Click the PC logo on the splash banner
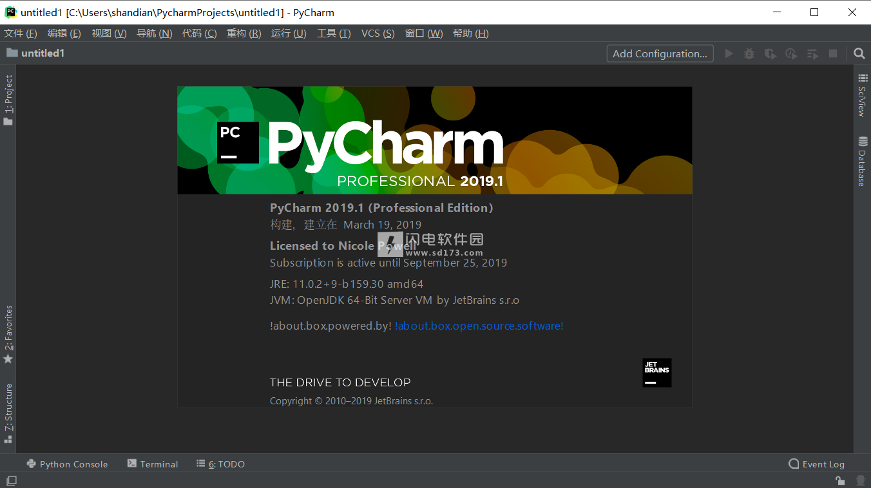871x488 pixels. point(238,142)
